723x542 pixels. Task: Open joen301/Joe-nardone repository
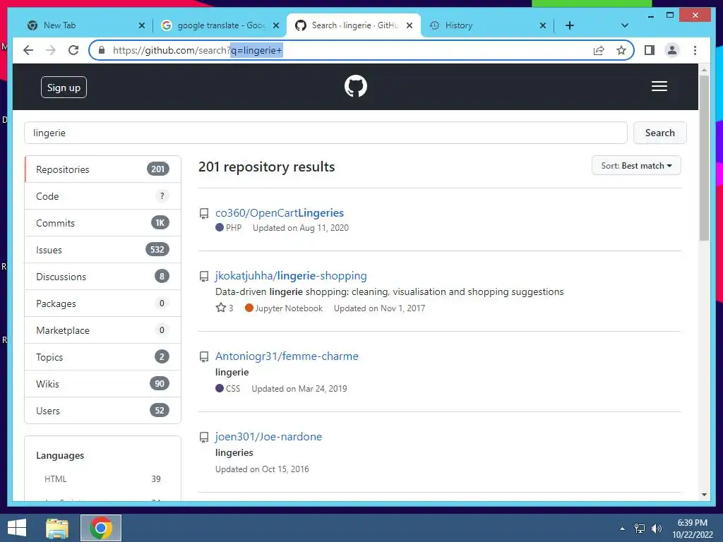(x=269, y=436)
